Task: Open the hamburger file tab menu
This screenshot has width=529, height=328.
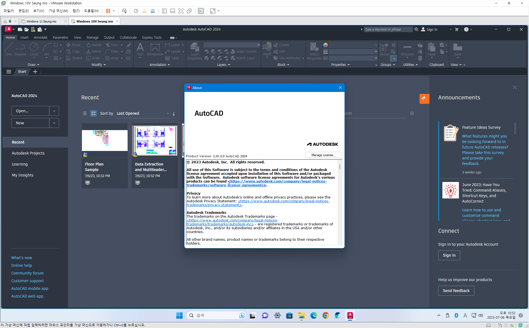Action: click(x=9, y=72)
